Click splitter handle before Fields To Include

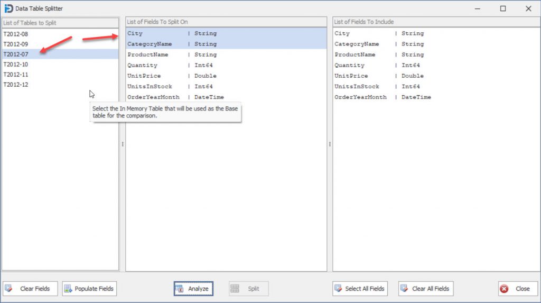330,144
